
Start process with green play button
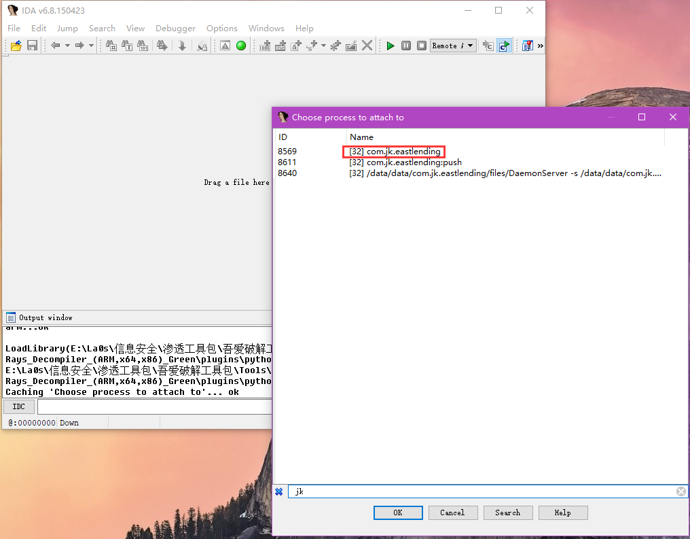click(391, 46)
